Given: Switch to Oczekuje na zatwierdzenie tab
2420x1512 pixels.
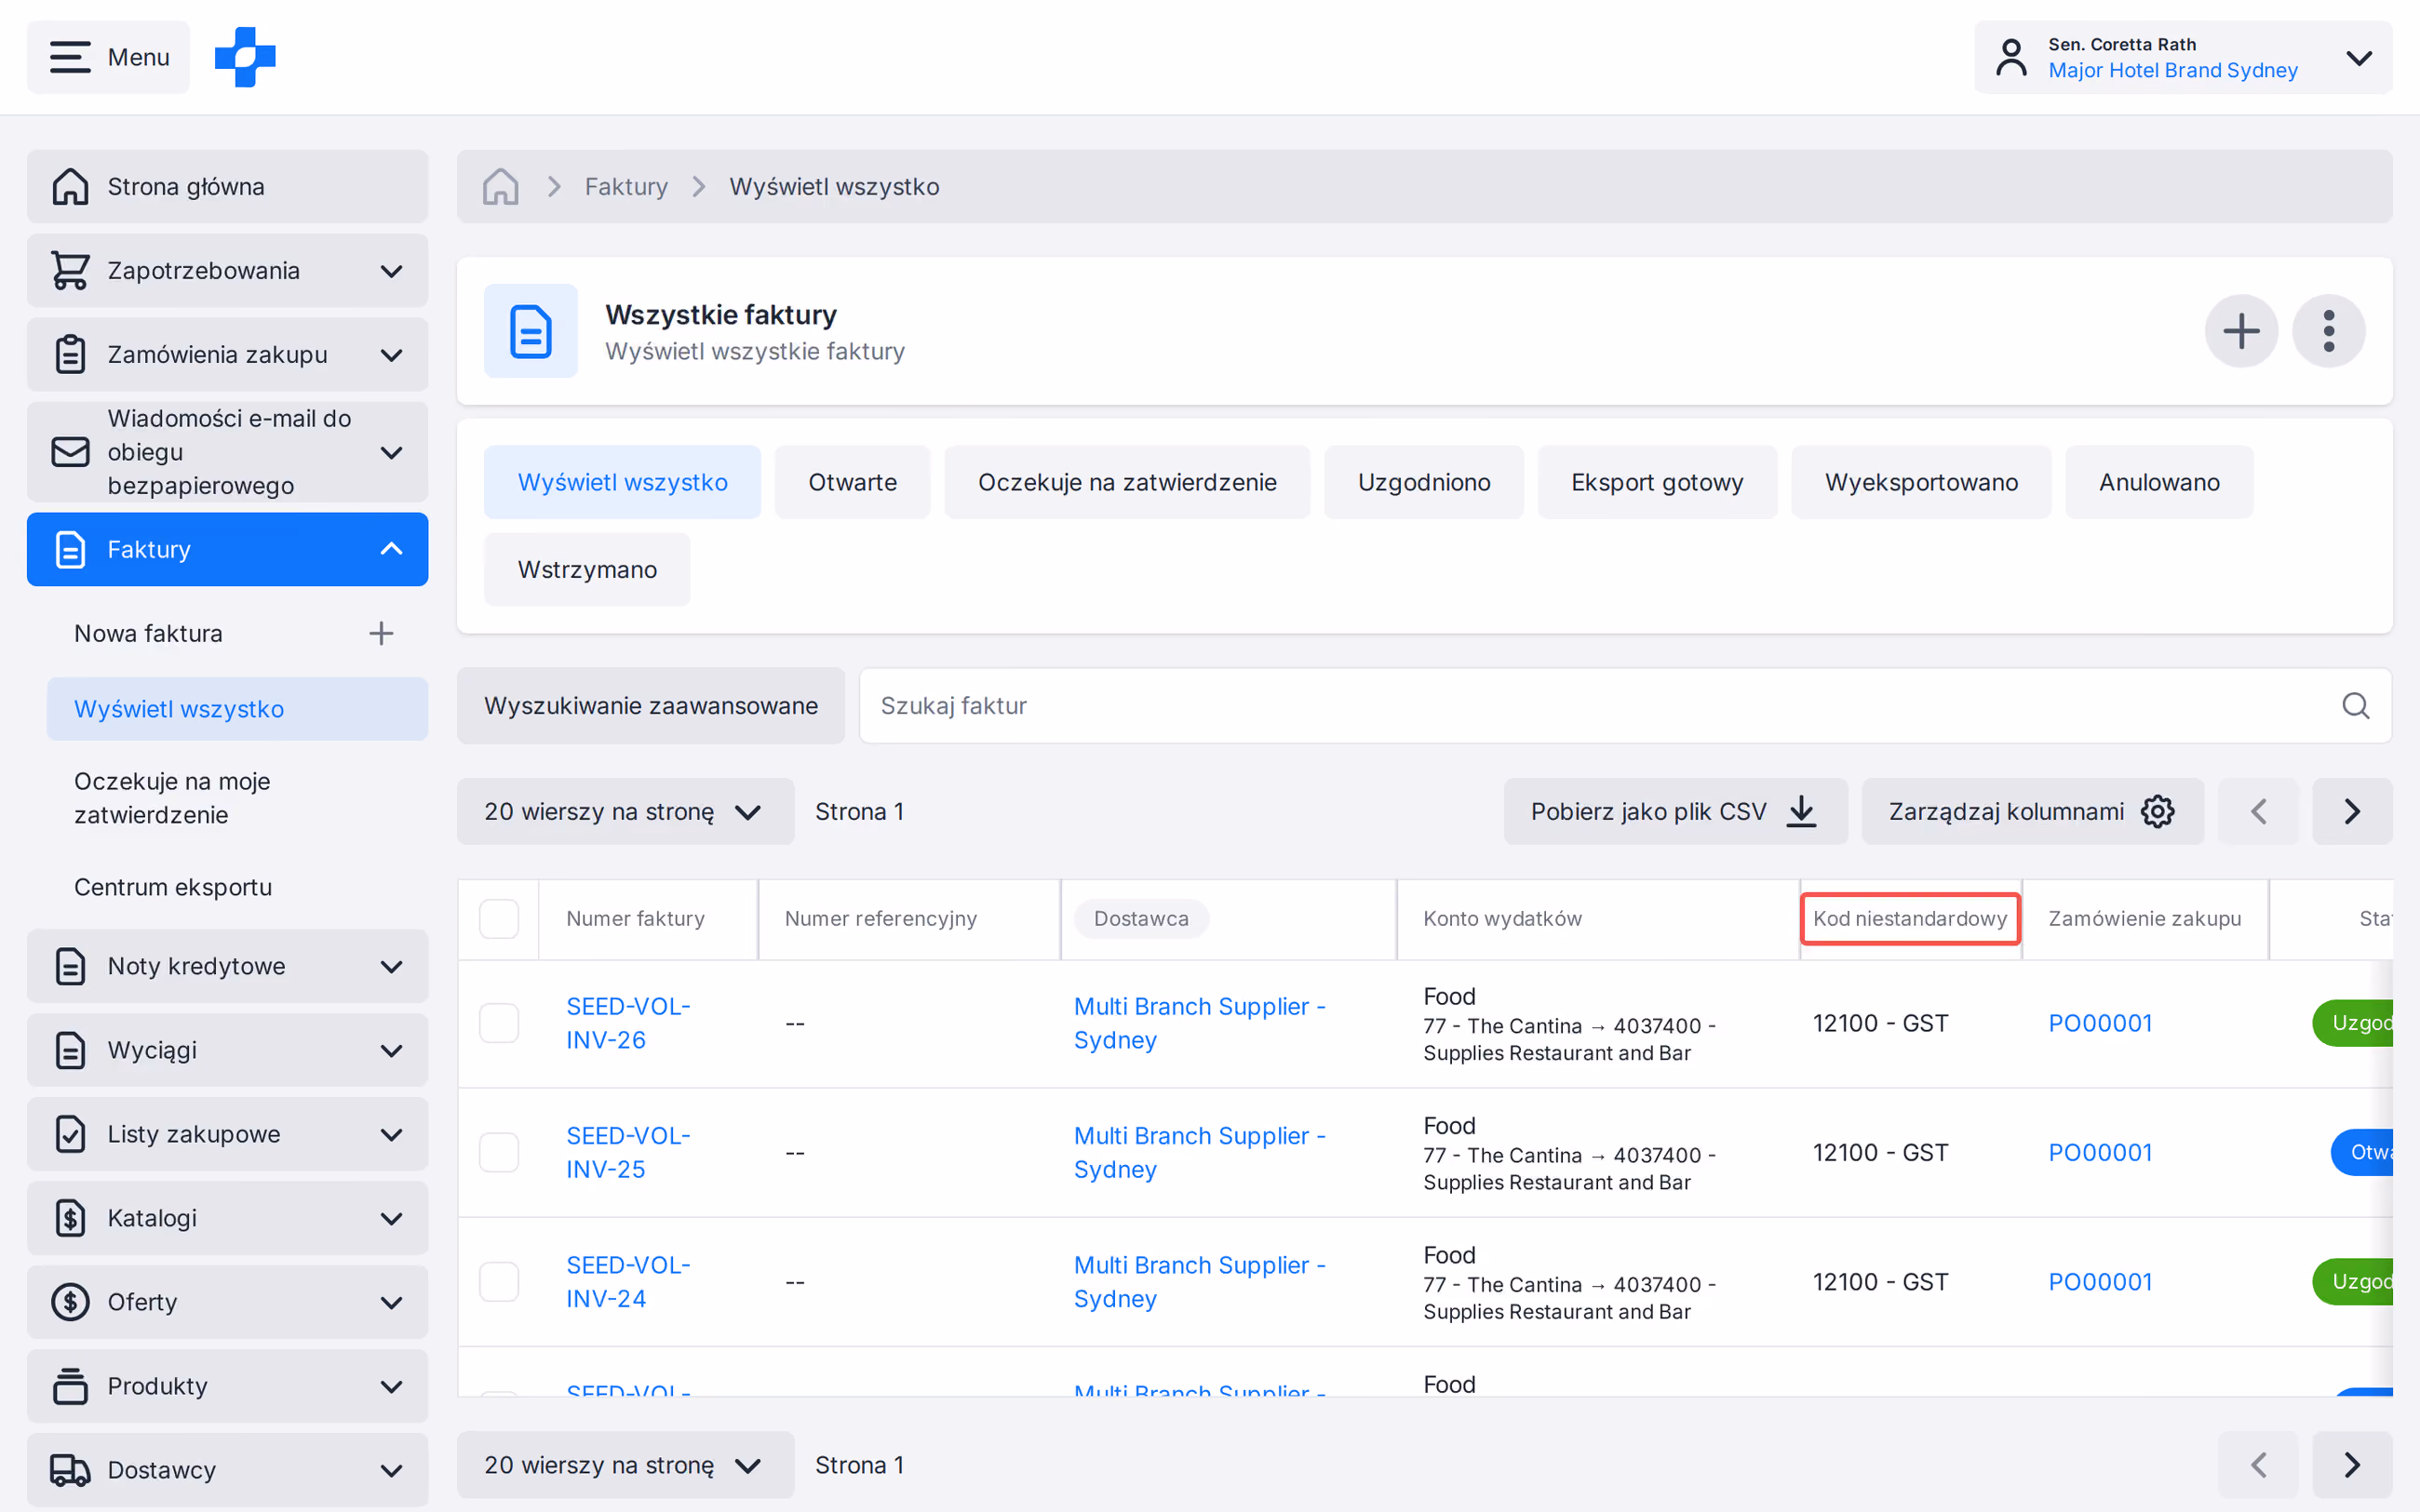Looking at the screenshot, I should click(x=1127, y=482).
